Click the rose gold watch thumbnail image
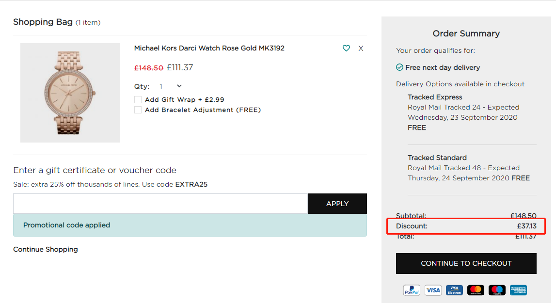The height and width of the screenshot is (303, 556). pos(70,93)
